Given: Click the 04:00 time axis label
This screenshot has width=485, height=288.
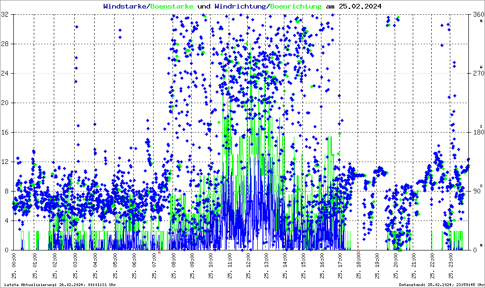Looking at the screenshot, I should click(x=95, y=266).
